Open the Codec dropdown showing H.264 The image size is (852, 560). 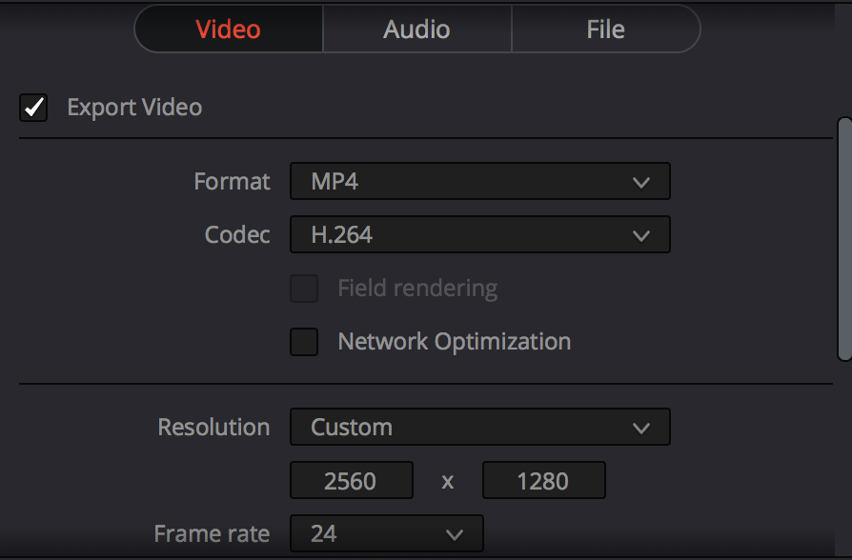[479, 234]
